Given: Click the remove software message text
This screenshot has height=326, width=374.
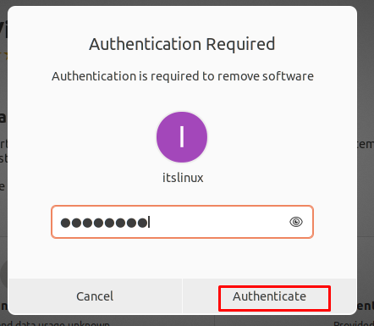Looking at the screenshot, I should [183, 76].
